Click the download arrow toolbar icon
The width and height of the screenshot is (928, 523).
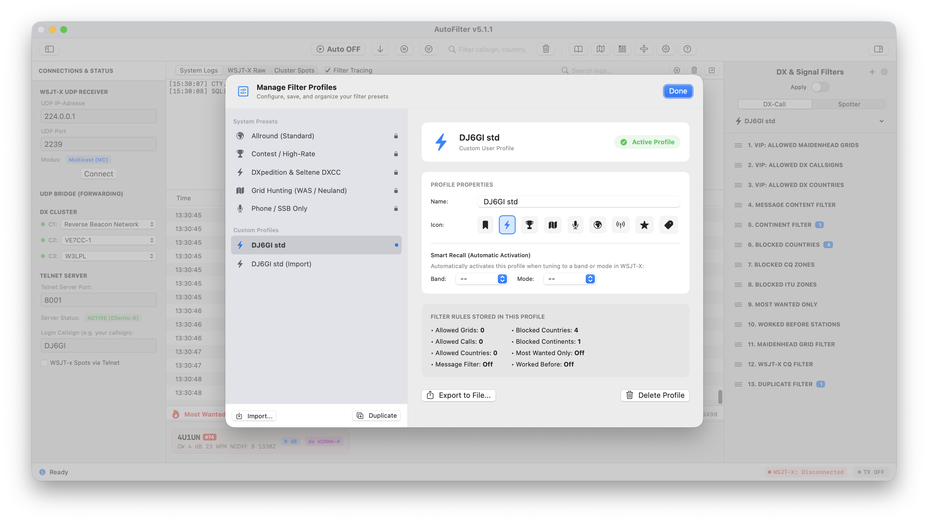(380, 49)
